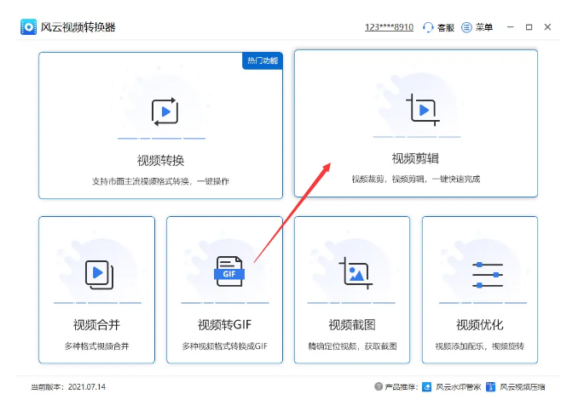Screen dimensions: 561x411
Task: Click description 精确定位视频，获取截图
Action: [x=352, y=346]
